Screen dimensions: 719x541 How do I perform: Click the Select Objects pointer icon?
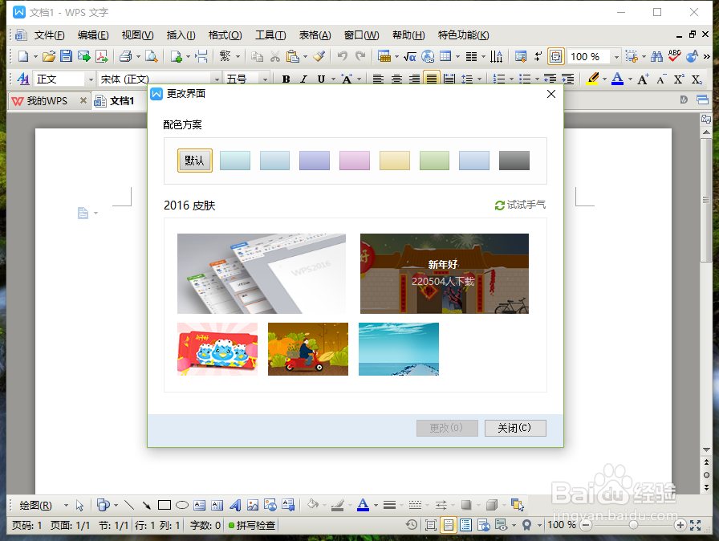[x=79, y=505]
